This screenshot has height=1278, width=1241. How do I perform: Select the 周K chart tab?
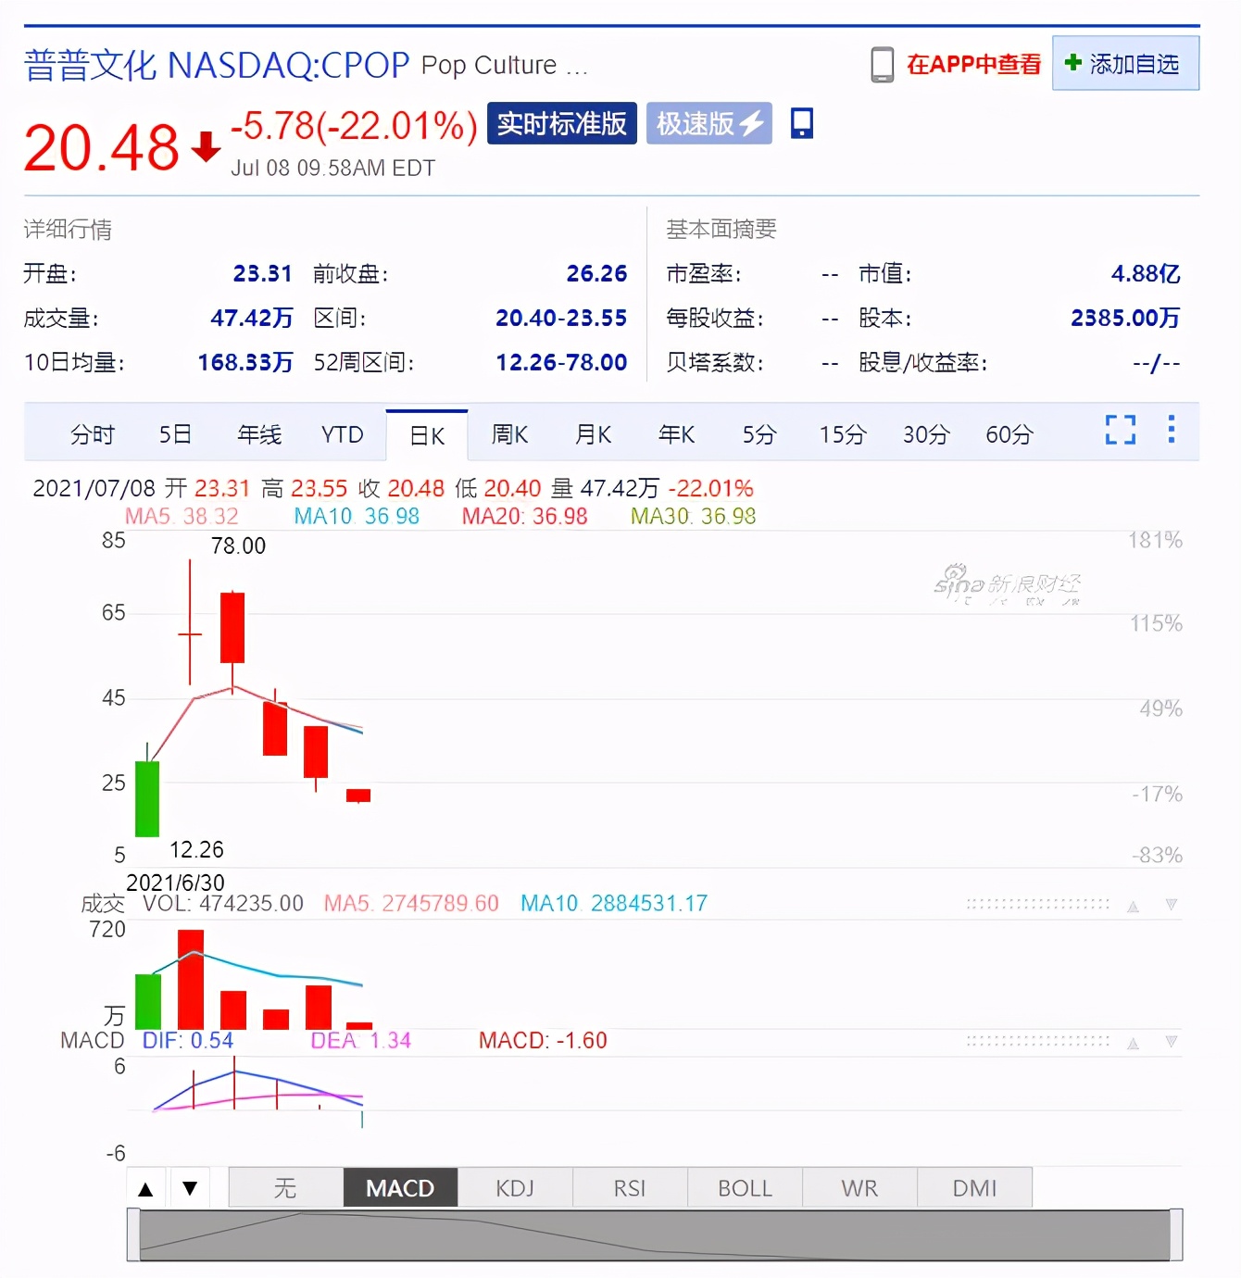tap(509, 434)
